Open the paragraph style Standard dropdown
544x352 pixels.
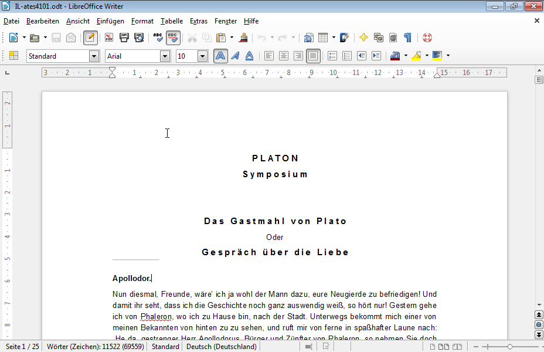tap(94, 56)
